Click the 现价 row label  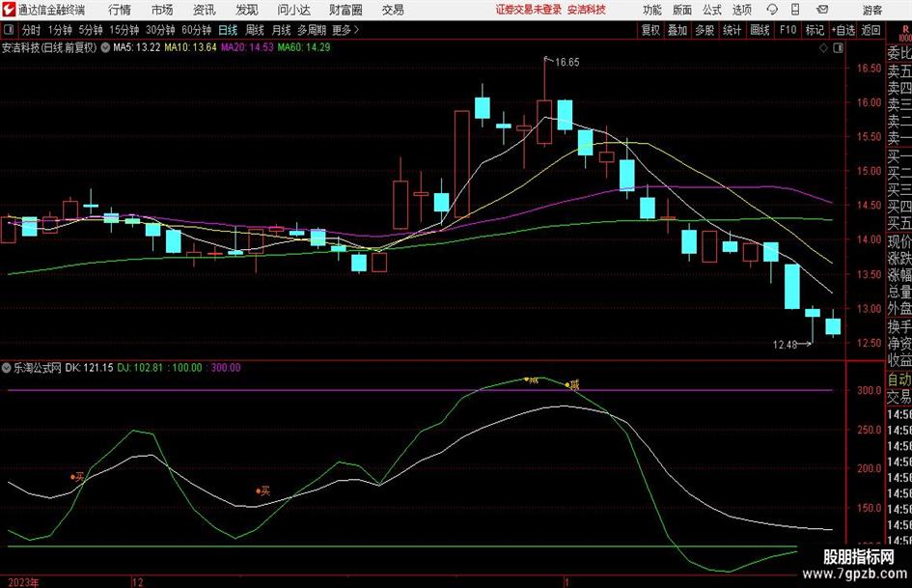(x=899, y=241)
